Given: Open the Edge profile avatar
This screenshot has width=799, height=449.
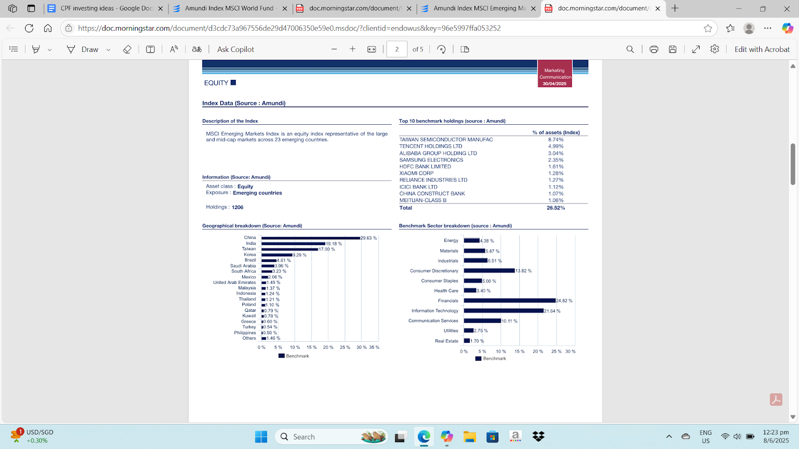Looking at the screenshot, I should [749, 28].
